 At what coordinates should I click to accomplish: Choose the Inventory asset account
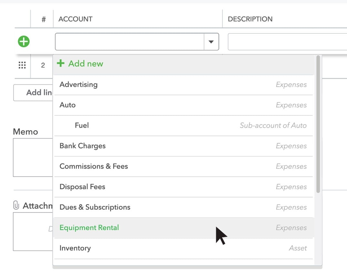pyautogui.click(x=183, y=248)
